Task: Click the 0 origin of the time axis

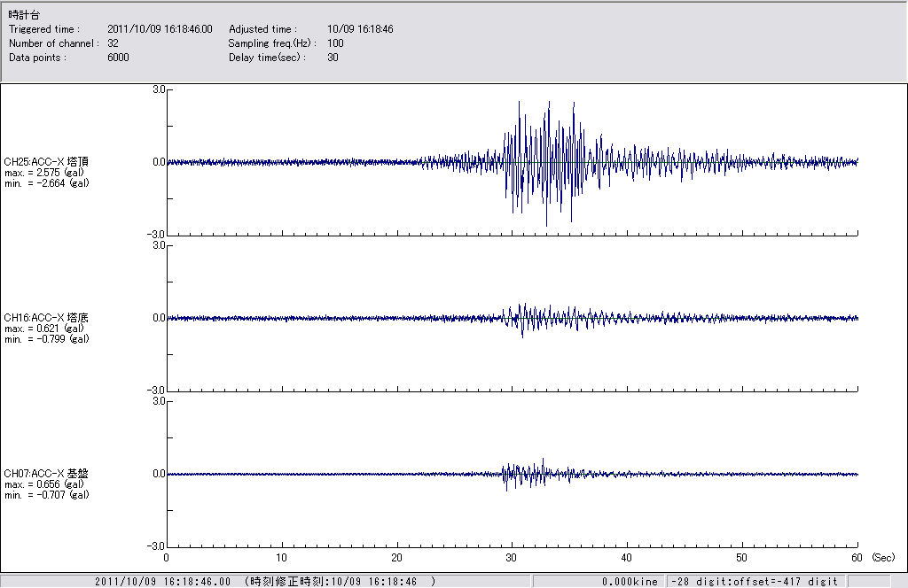Action: click(x=167, y=558)
